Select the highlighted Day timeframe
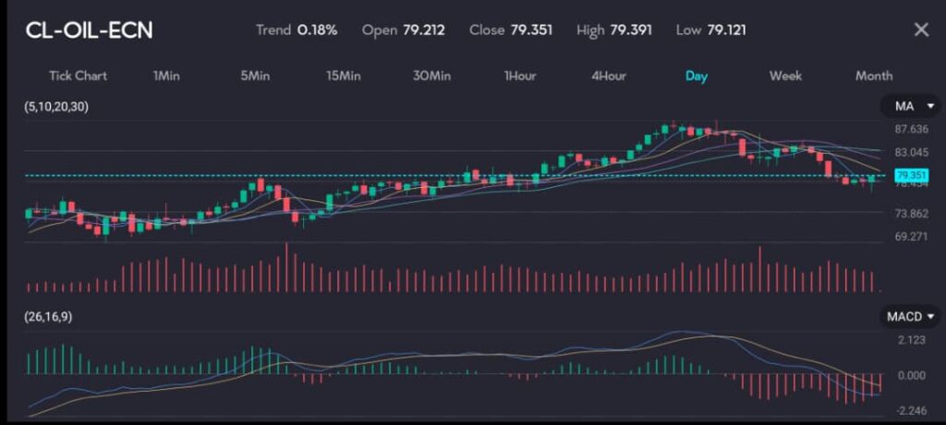Image resolution: width=946 pixels, height=425 pixels. pyautogui.click(x=696, y=76)
